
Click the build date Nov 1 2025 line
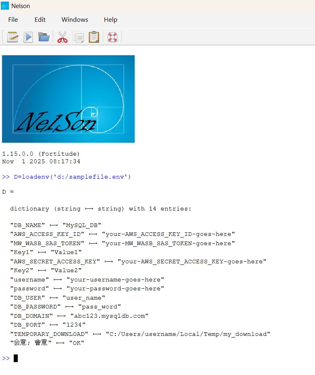pyautogui.click(x=41, y=161)
